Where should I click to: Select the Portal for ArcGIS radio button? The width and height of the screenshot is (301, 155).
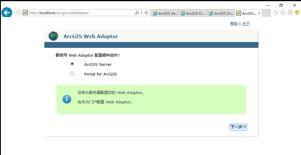(x=72, y=73)
